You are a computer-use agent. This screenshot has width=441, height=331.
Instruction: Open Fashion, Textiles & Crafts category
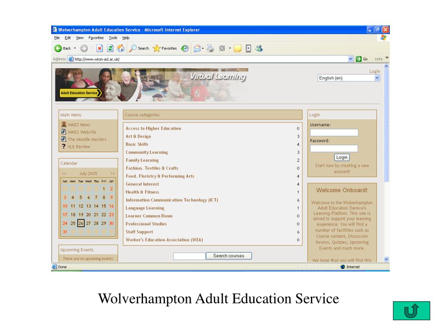(152, 168)
